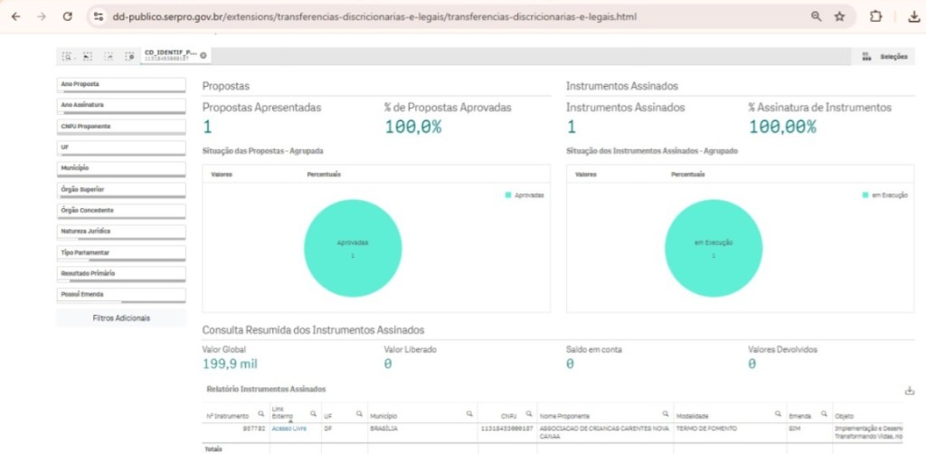This screenshot has width=926, height=454.
Task: Expand the Órgão Superior filter pane
Action: coord(121,189)
